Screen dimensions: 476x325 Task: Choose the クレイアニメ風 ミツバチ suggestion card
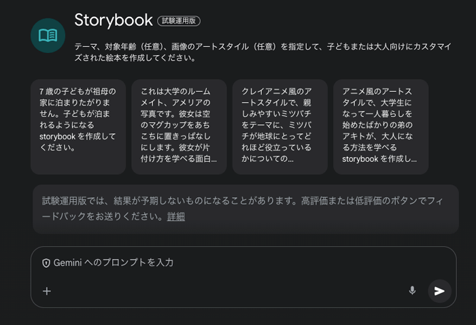pos(280,127)
